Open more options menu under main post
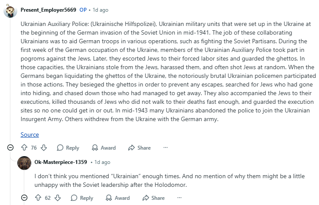Image resolution: width=319 pixels, height=205 pixels. click(165, 147)
